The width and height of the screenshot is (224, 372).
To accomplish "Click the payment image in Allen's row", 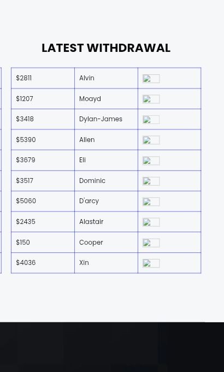I will tap(151, 140).
